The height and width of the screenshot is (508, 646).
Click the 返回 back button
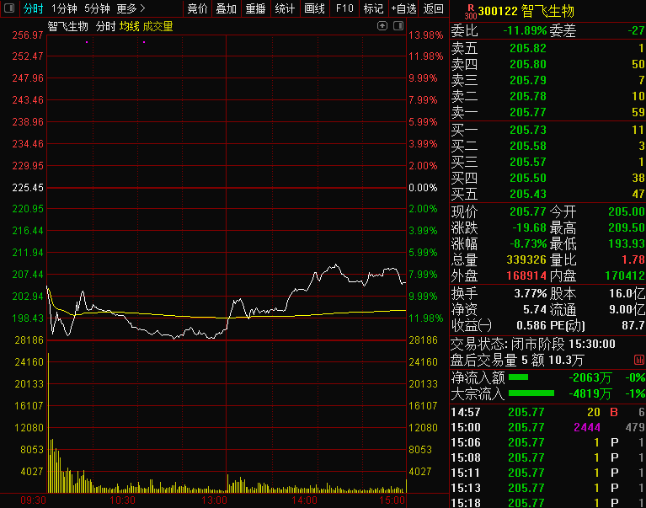click(434, 8)
